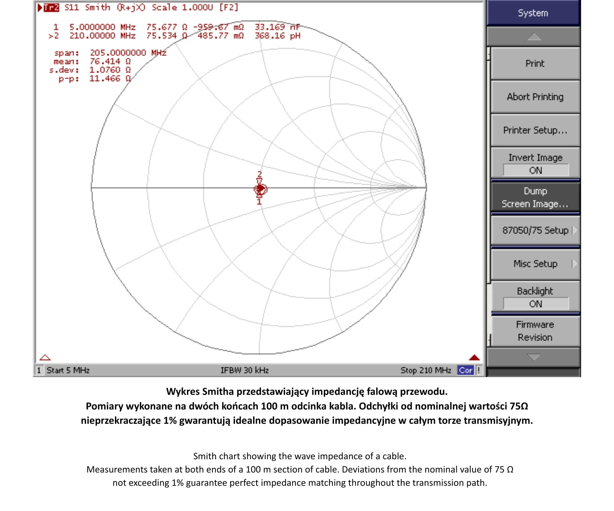Click the solid red stop triangle marker
Viewport: 614px width, 511px height.
(x=474, y=357)
